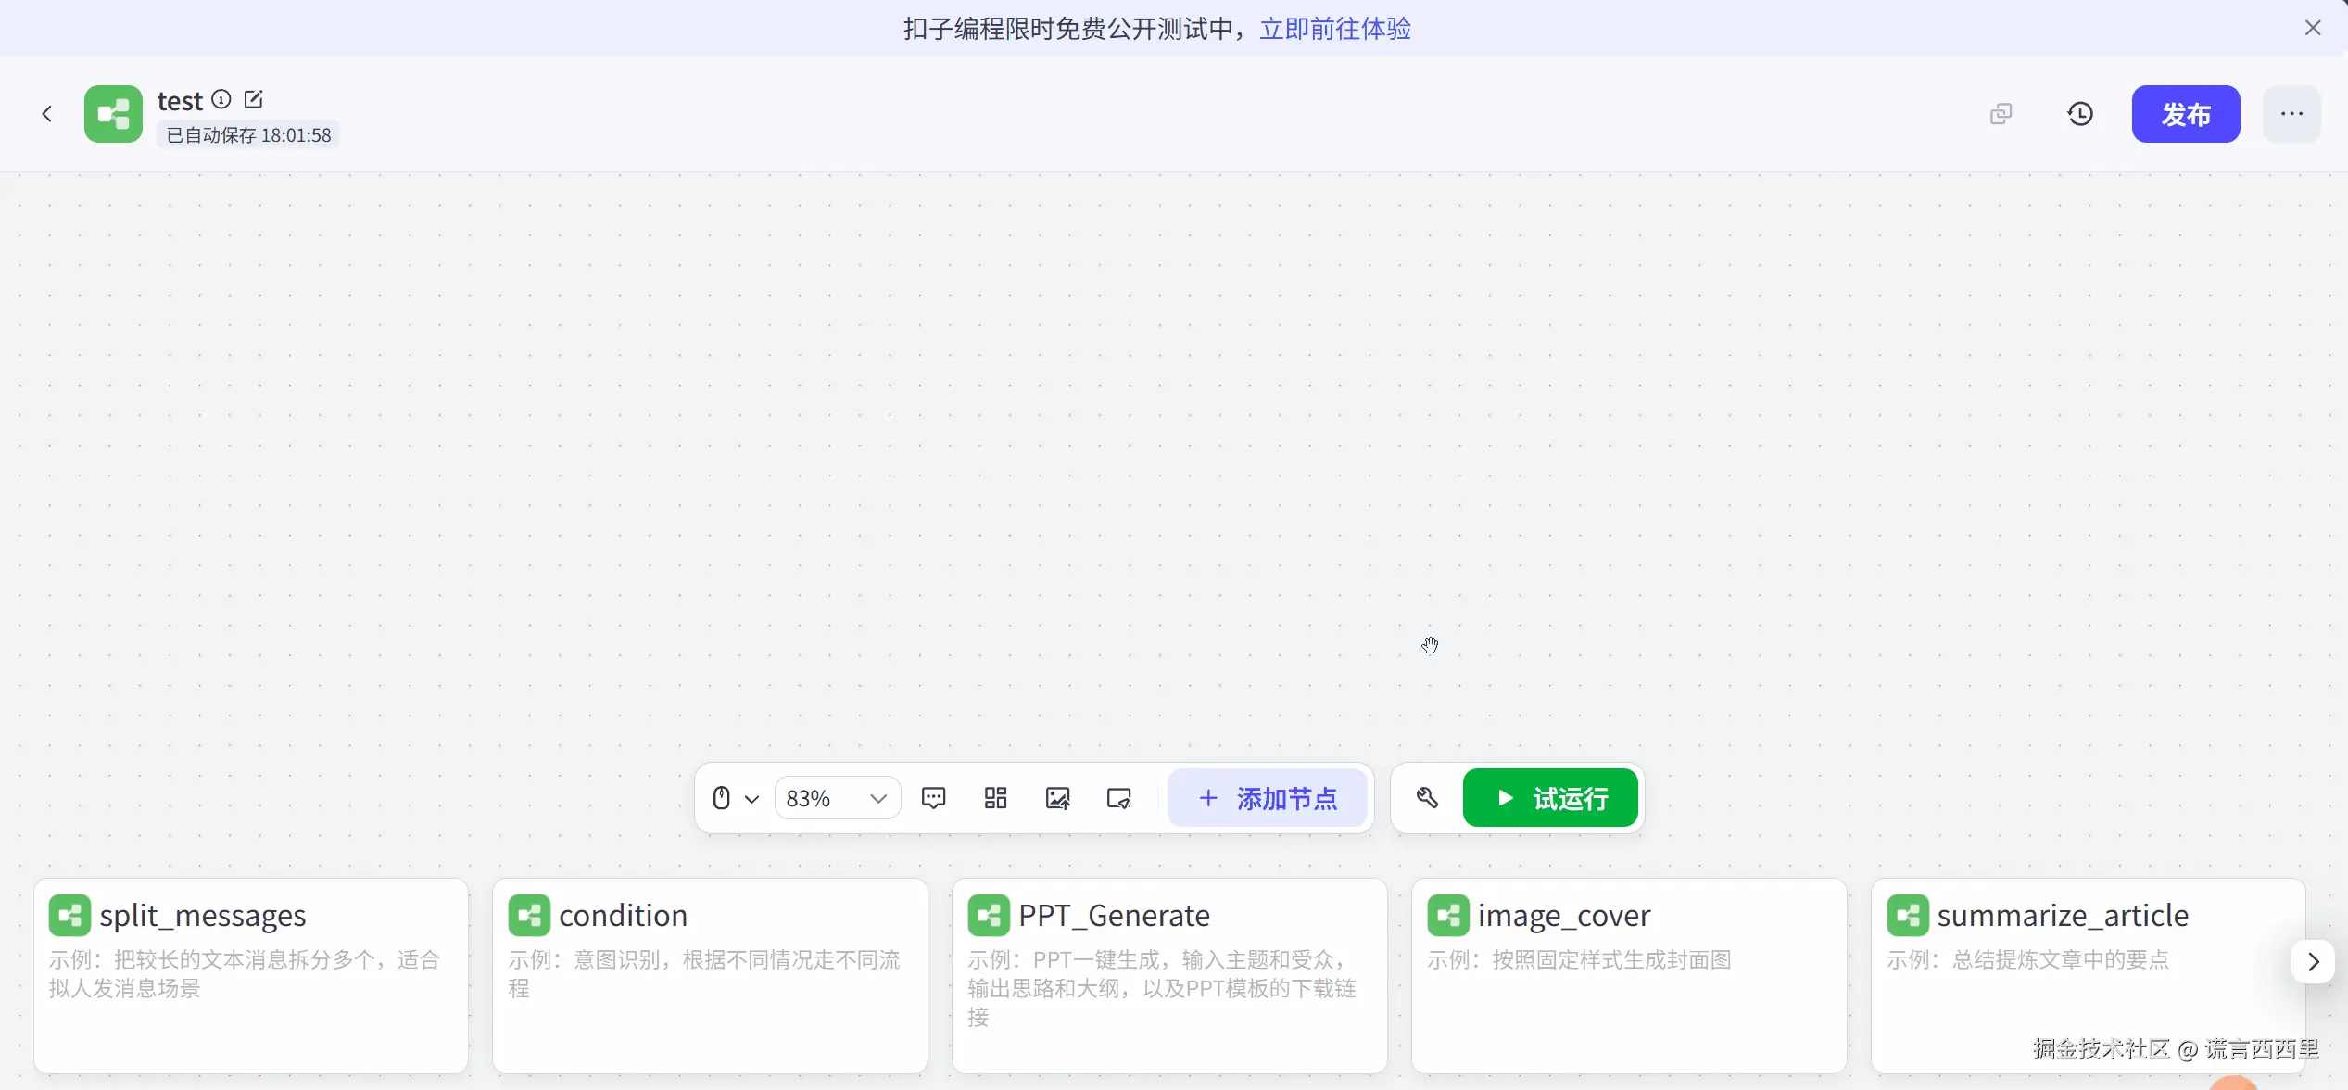2348x1090 pixels.
Task: Select the pointer interaction mode tool
Action: pyautogui.click(x=722, y=797)
